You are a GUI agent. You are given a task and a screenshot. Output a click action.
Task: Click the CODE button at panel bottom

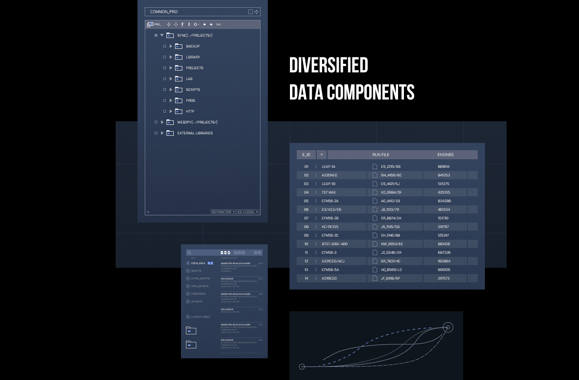point(252,212)
